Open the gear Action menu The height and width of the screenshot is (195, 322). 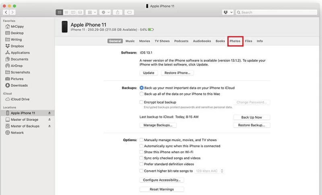tap(105, 12)
